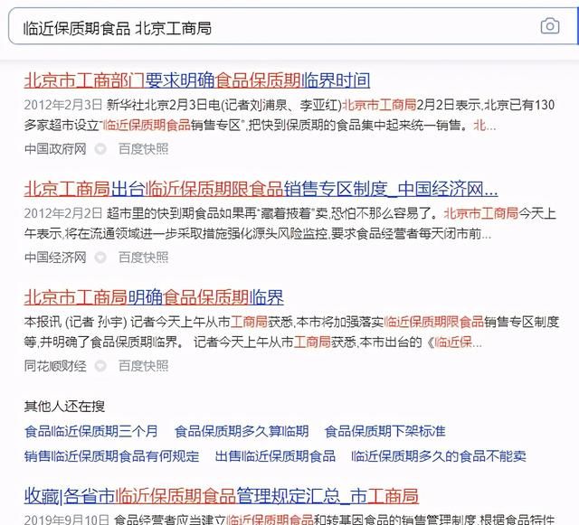Open 百度快照 for the 中国经济网 result

point(143,258)
